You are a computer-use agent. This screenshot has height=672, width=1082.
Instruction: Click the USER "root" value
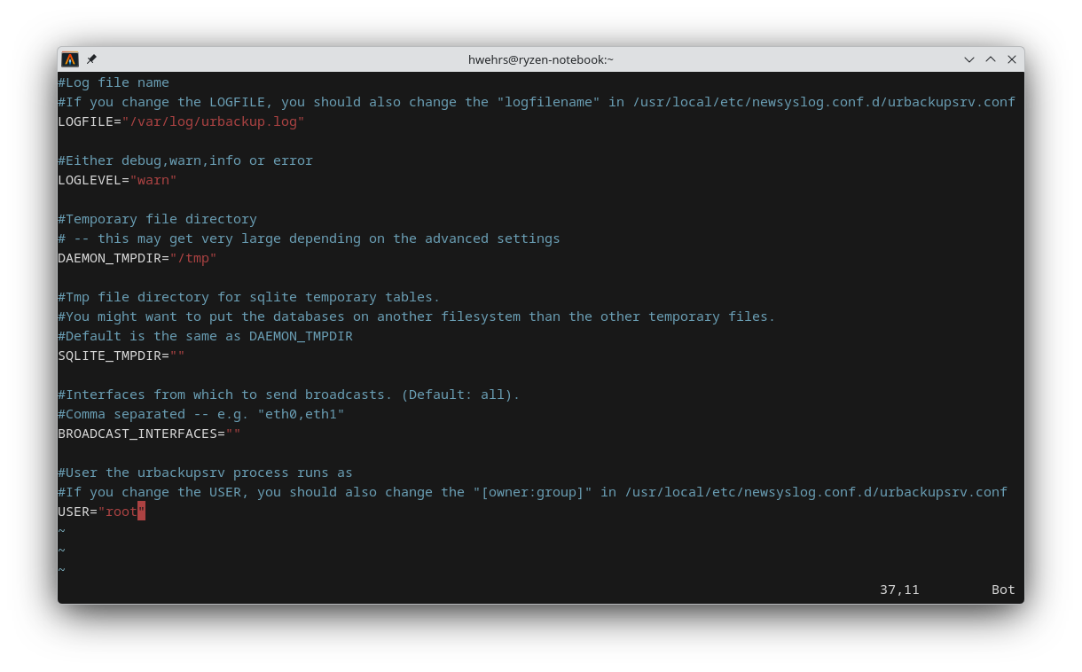122,512
